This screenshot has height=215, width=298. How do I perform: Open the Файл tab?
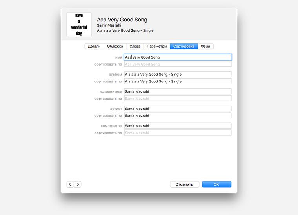[205, 46]
